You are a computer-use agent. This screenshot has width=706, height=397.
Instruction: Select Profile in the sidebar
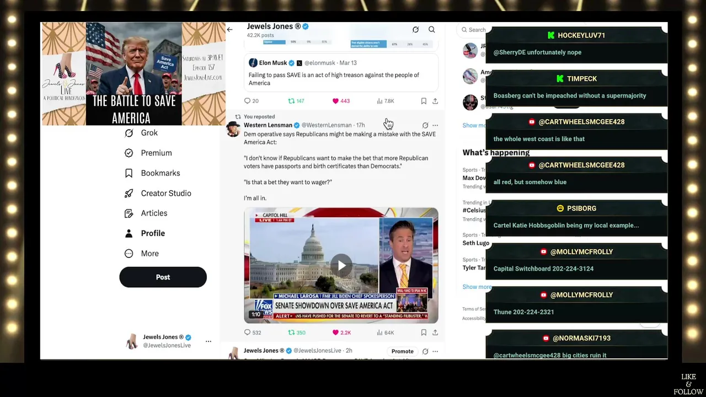pyautogui.click(x=145, y=233)
